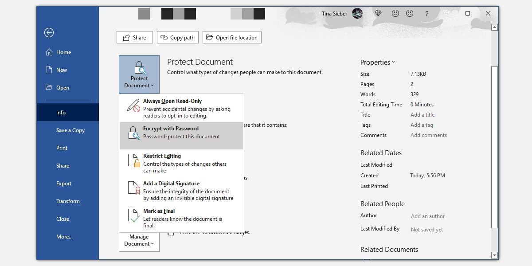Open the help question mark icon
The image size is (532, 266).
click(x=426, y=13)
